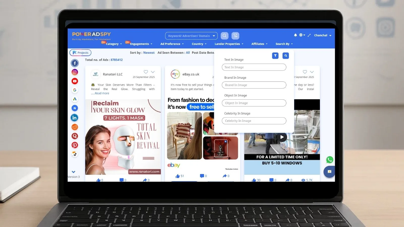The width and height of the screenshot is (404, 227).
Task: Select the Quora platform icon
Action: coord(75,136)
